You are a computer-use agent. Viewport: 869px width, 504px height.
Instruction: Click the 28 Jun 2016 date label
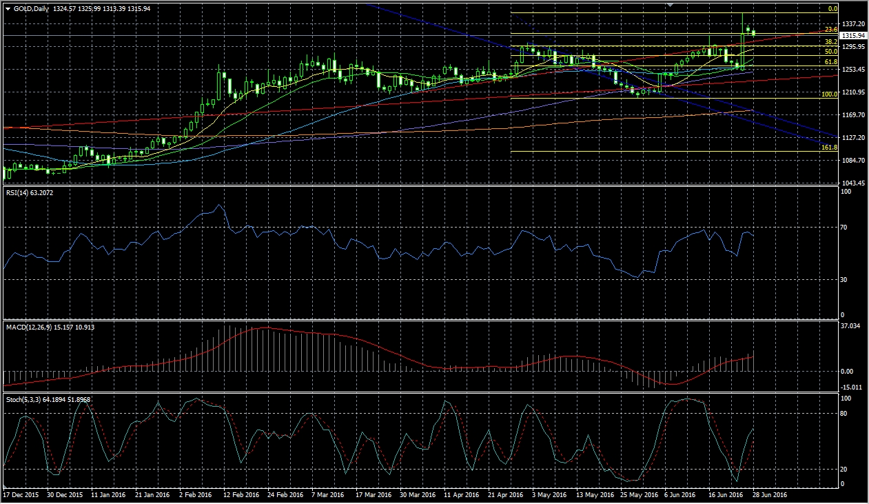pos(771,495)
